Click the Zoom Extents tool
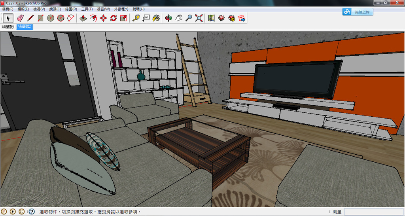The width and height of the screenshot is (405, 216). [199, 18]
